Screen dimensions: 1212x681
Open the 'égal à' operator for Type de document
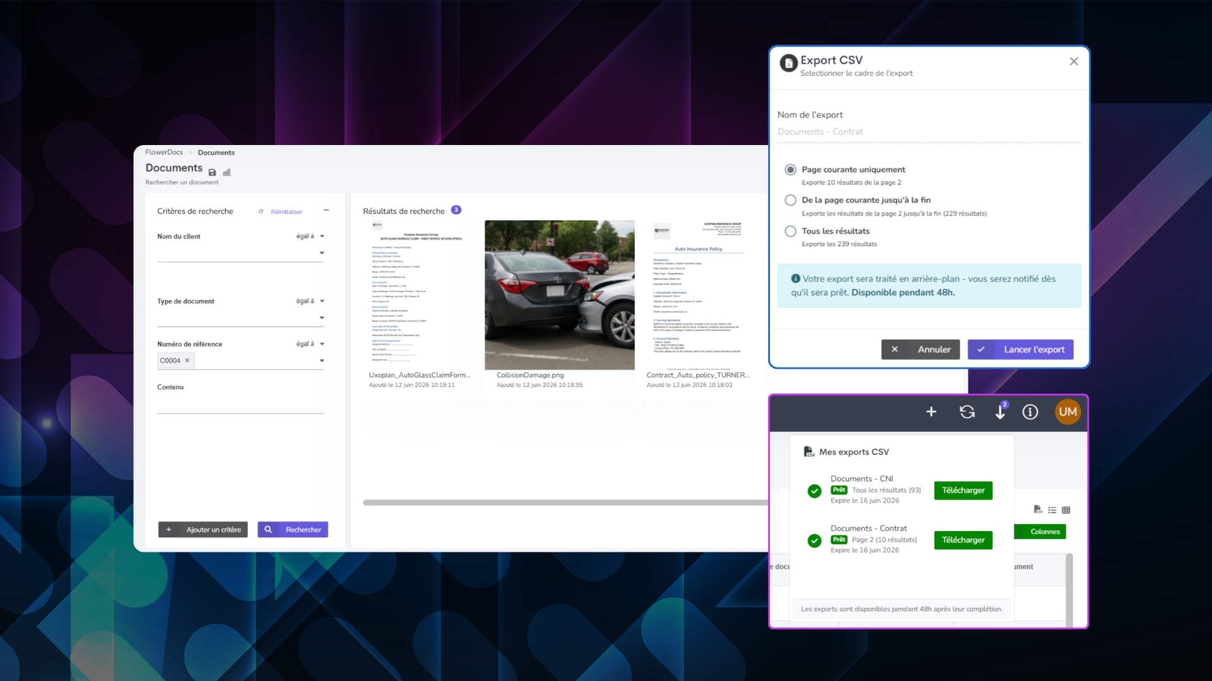coord(310,301)
